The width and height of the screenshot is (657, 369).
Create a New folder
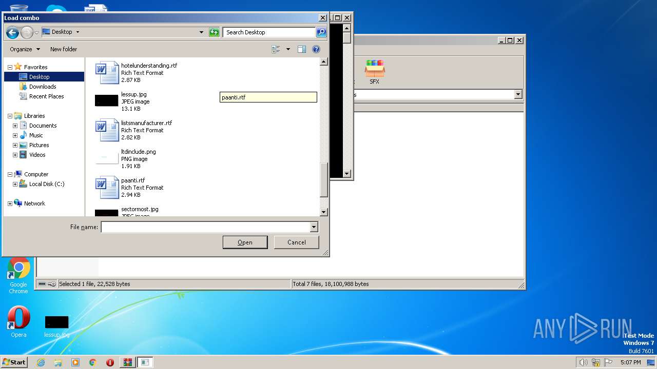click(x=64, y=49)
